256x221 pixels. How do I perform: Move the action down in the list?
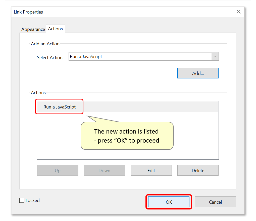coord(104,170)
